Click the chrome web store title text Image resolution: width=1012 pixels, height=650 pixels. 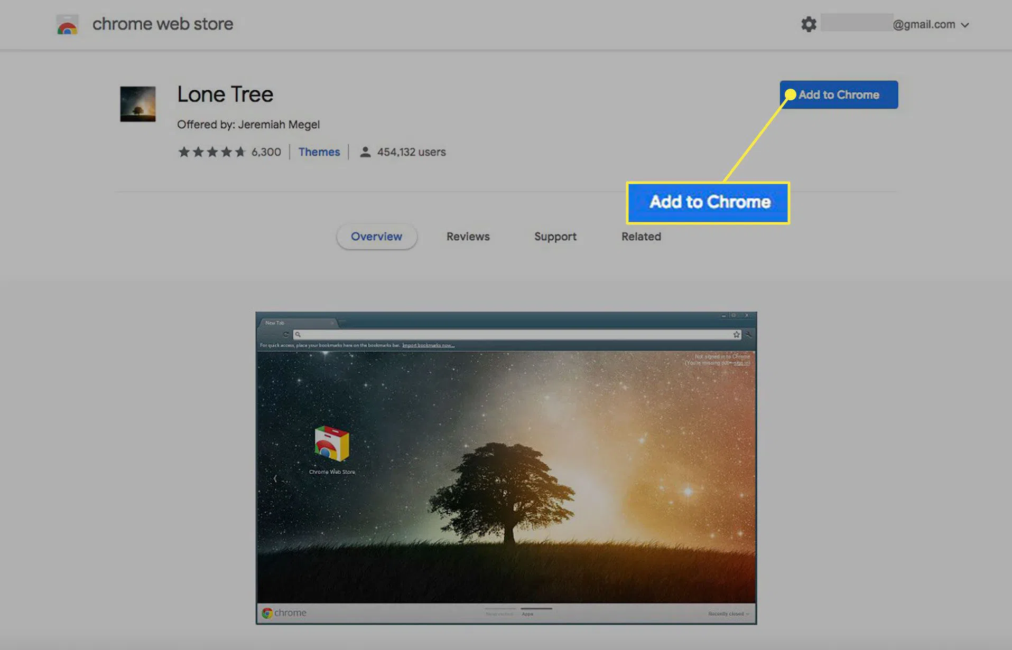pos(163,24)
